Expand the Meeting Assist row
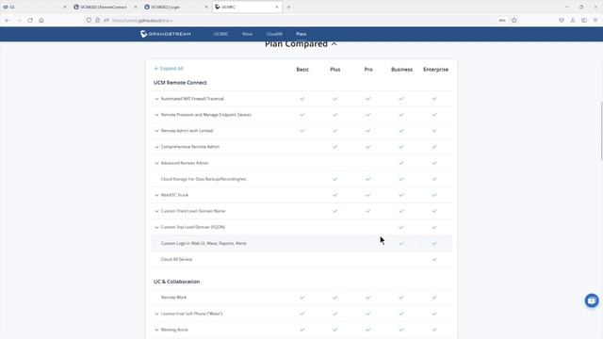Screen dimensions: 603x339 tap(156, 331)
